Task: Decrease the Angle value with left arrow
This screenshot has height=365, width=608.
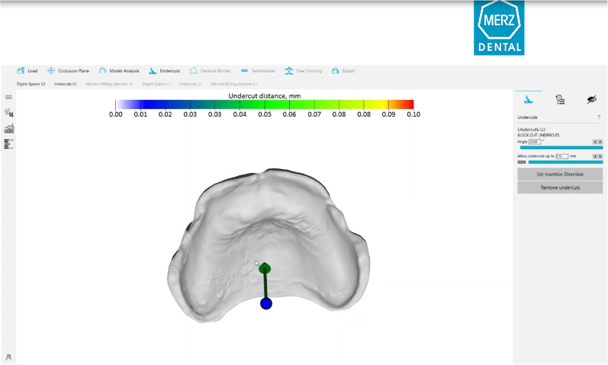Action: coord(595,142)
